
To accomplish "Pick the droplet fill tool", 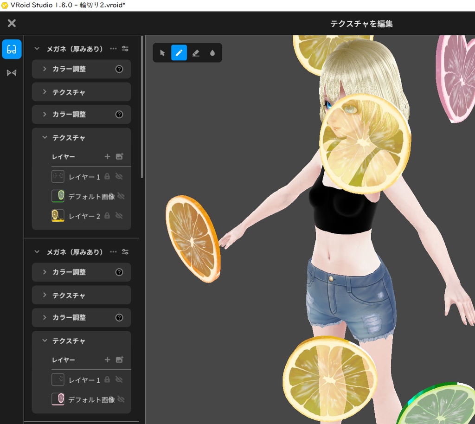I will pos(212,53).
